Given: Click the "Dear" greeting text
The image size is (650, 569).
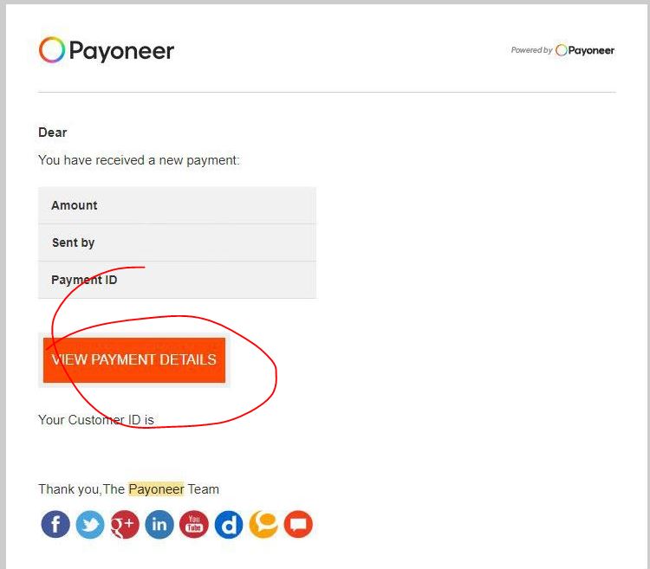Looking at the screenshot, I should point(52,133).
